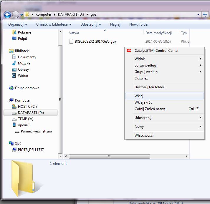
Task: Open the Organizuj dropdown menu
Action: pyautogui.click(x=18, y=24)
